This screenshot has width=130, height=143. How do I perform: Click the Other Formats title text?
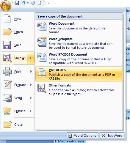point(60,85)
